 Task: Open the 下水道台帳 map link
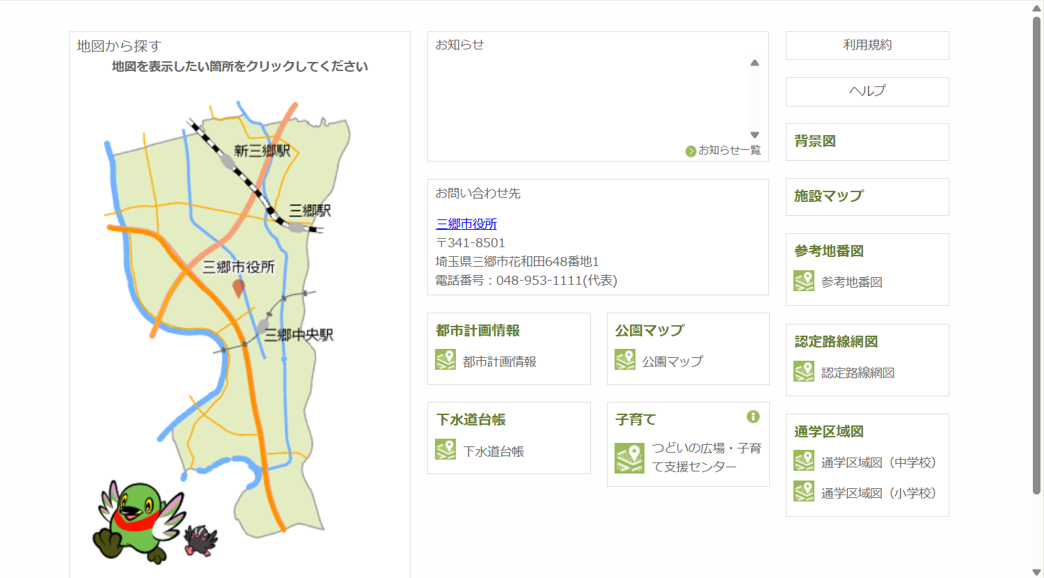(x=493, y=451)
